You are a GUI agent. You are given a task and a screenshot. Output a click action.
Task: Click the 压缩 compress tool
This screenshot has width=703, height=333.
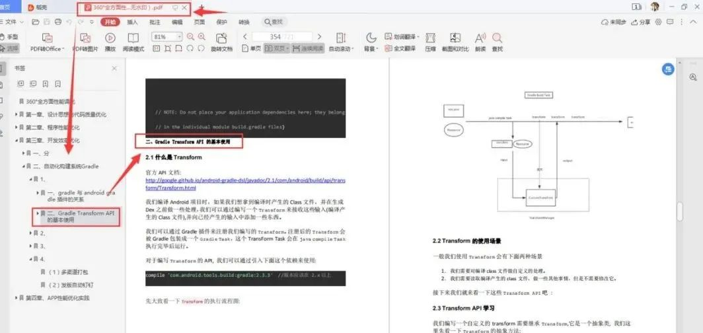(430, 42)
